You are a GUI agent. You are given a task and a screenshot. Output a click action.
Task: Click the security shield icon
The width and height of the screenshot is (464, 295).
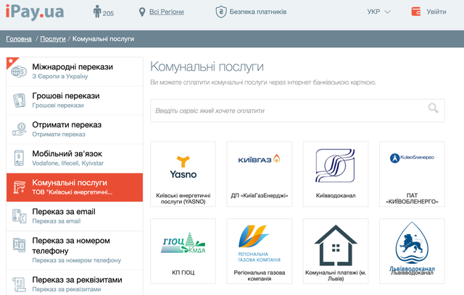click(220, 12)
